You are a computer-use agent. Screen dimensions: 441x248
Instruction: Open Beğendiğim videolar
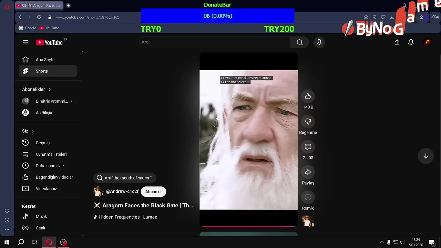48,177
